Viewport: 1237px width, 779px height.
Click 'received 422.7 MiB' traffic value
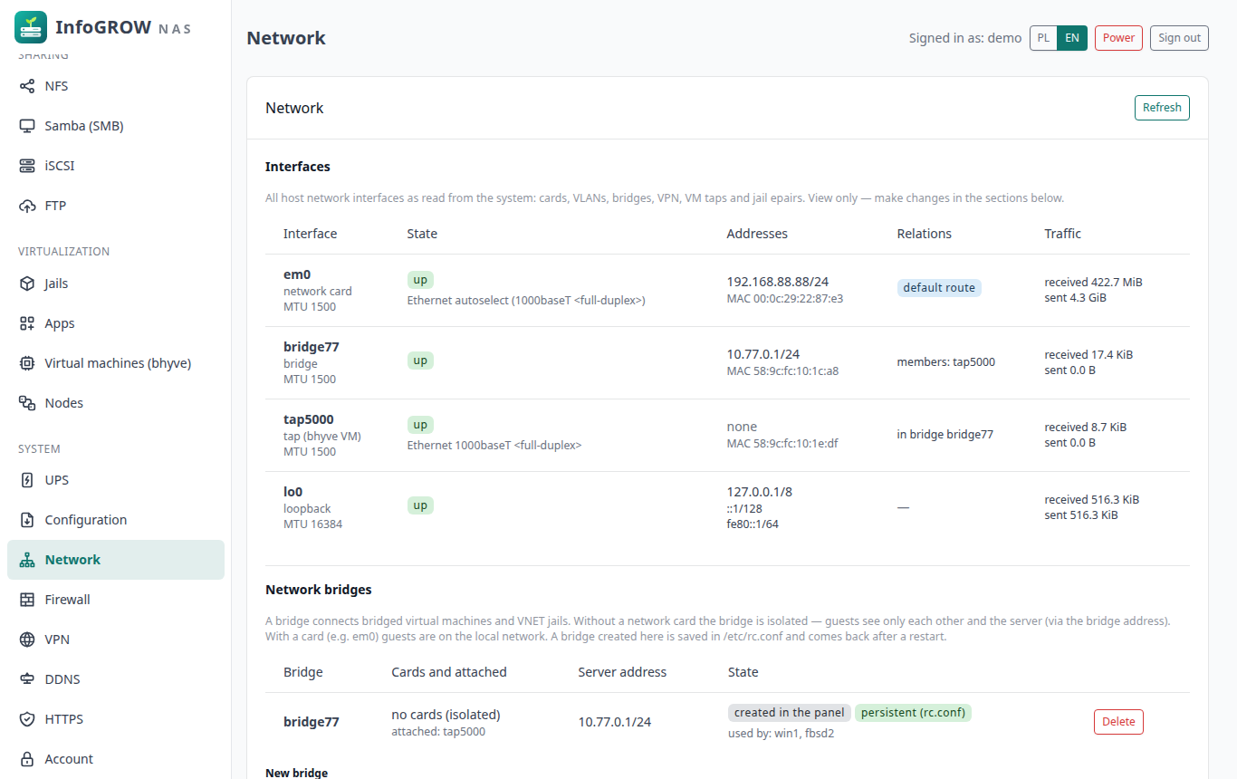(1094, 283)
